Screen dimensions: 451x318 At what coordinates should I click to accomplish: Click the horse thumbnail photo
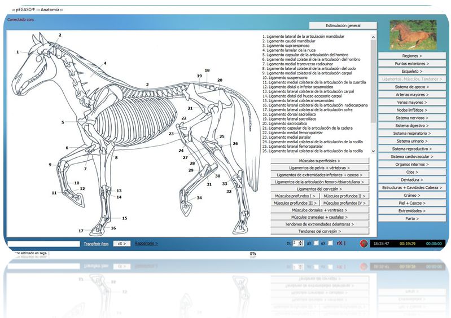coord(413,35)
